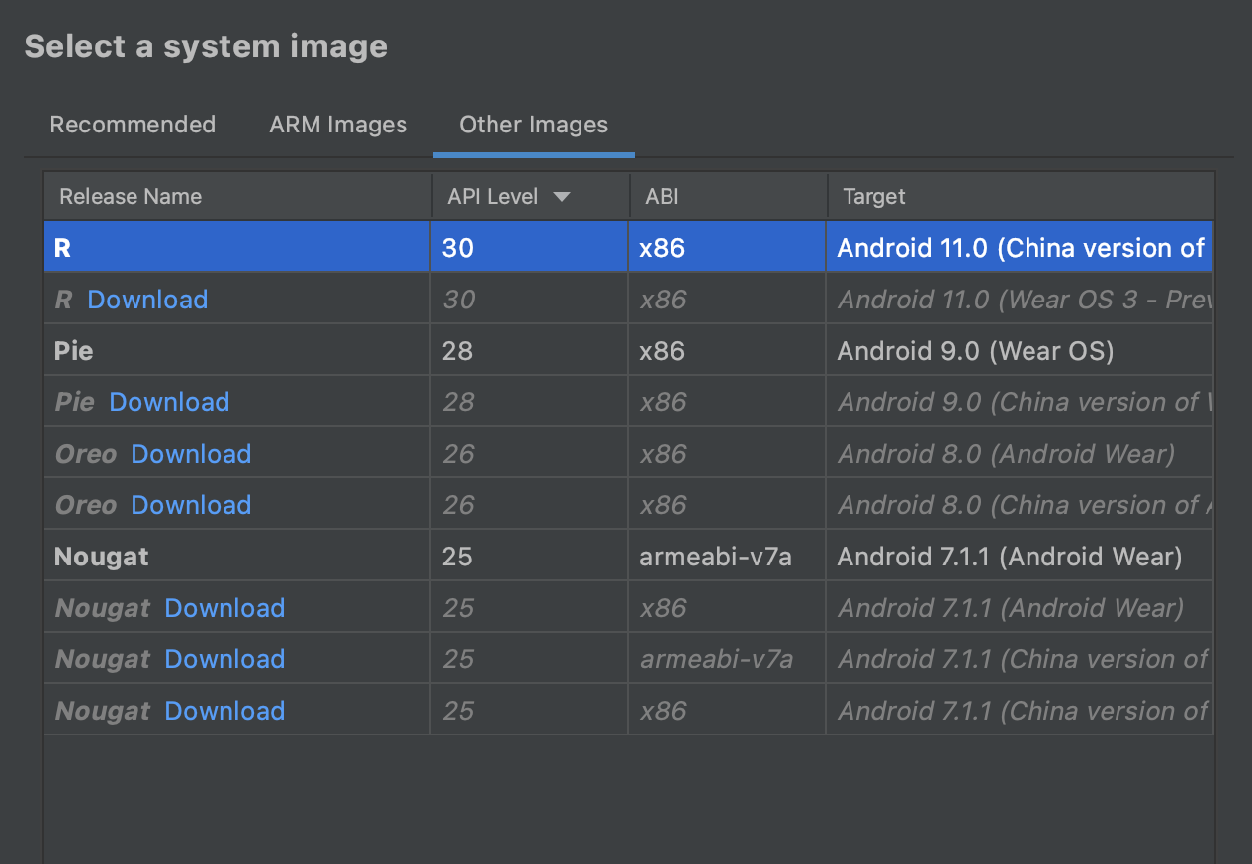Click the API Level column header text

[x=492, y=197]
